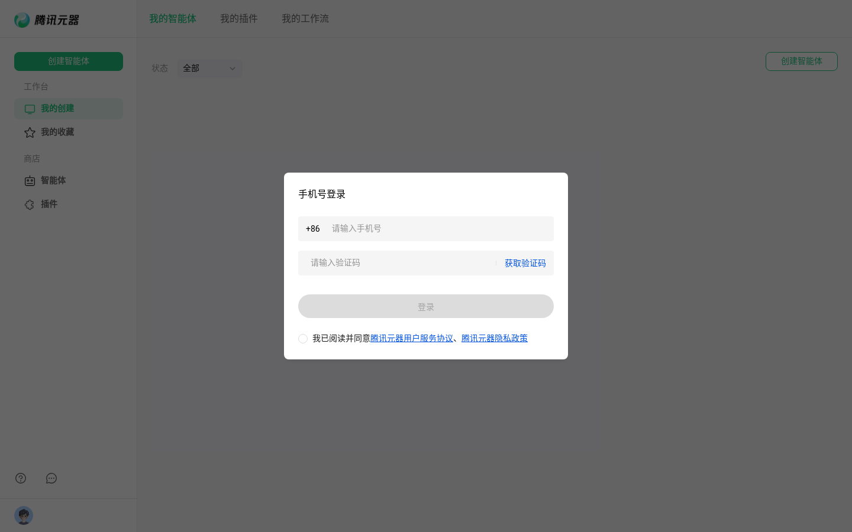Switch to 我的工作流 tab
852x532 pixels.
[305, 19]
